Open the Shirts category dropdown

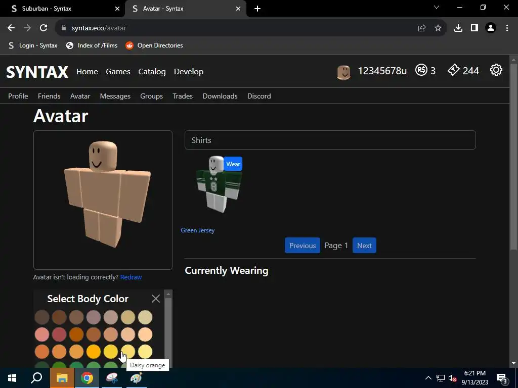330,140
